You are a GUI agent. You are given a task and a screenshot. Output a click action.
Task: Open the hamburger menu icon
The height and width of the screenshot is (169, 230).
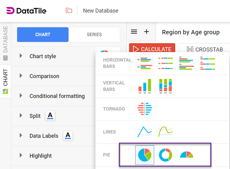[x=134, y=32]
